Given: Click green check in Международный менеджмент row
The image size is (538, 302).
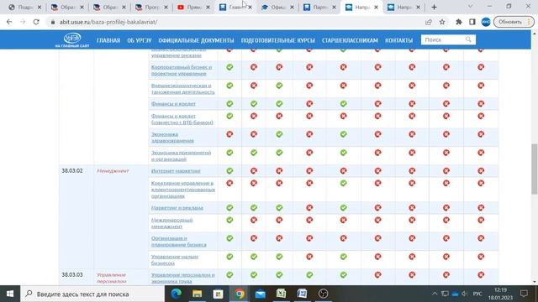Looking at the screenshot, I should point(229,220).
